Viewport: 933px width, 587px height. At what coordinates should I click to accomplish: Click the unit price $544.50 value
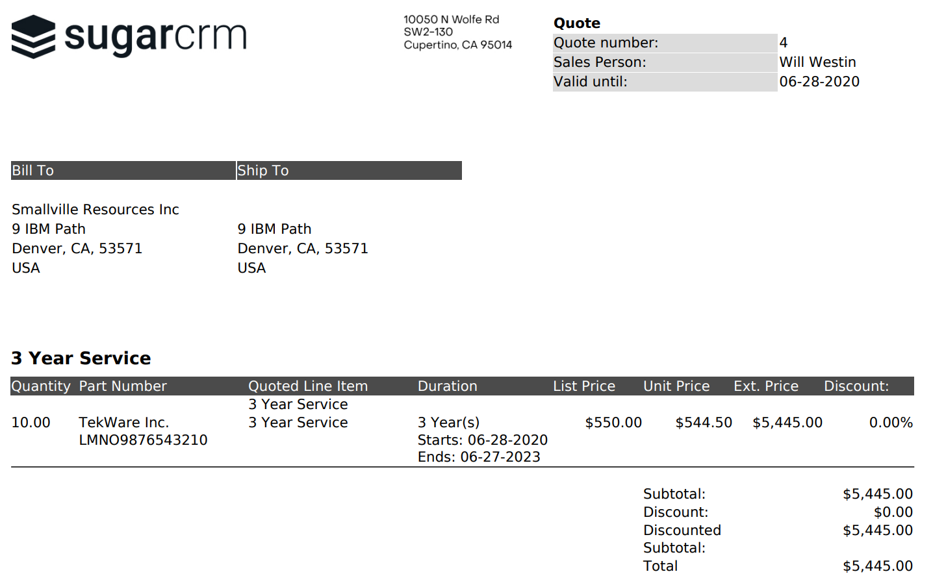point(703,423)
